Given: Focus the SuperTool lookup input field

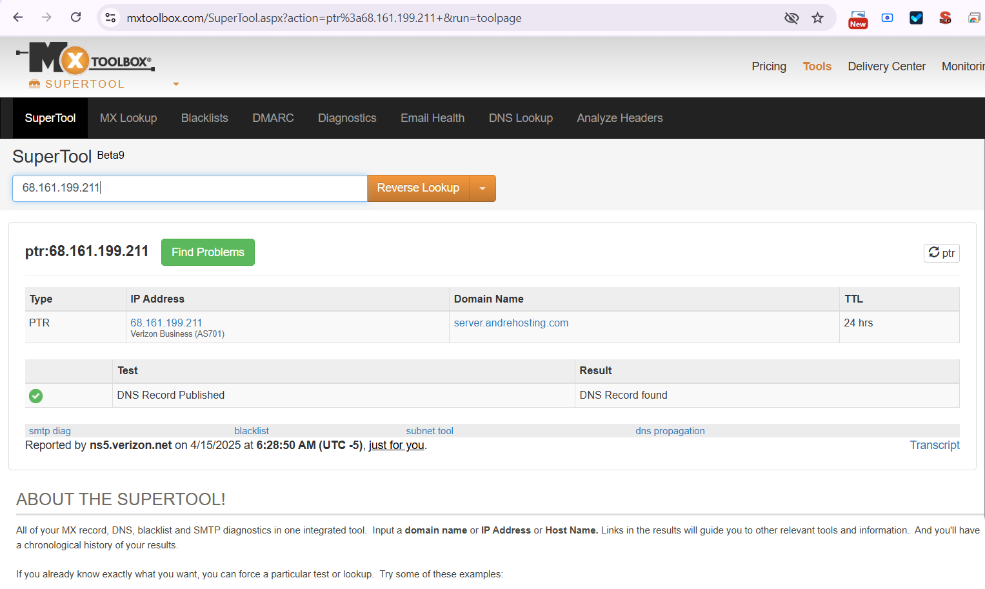Looking at the screenshot, I should [190, 188].
